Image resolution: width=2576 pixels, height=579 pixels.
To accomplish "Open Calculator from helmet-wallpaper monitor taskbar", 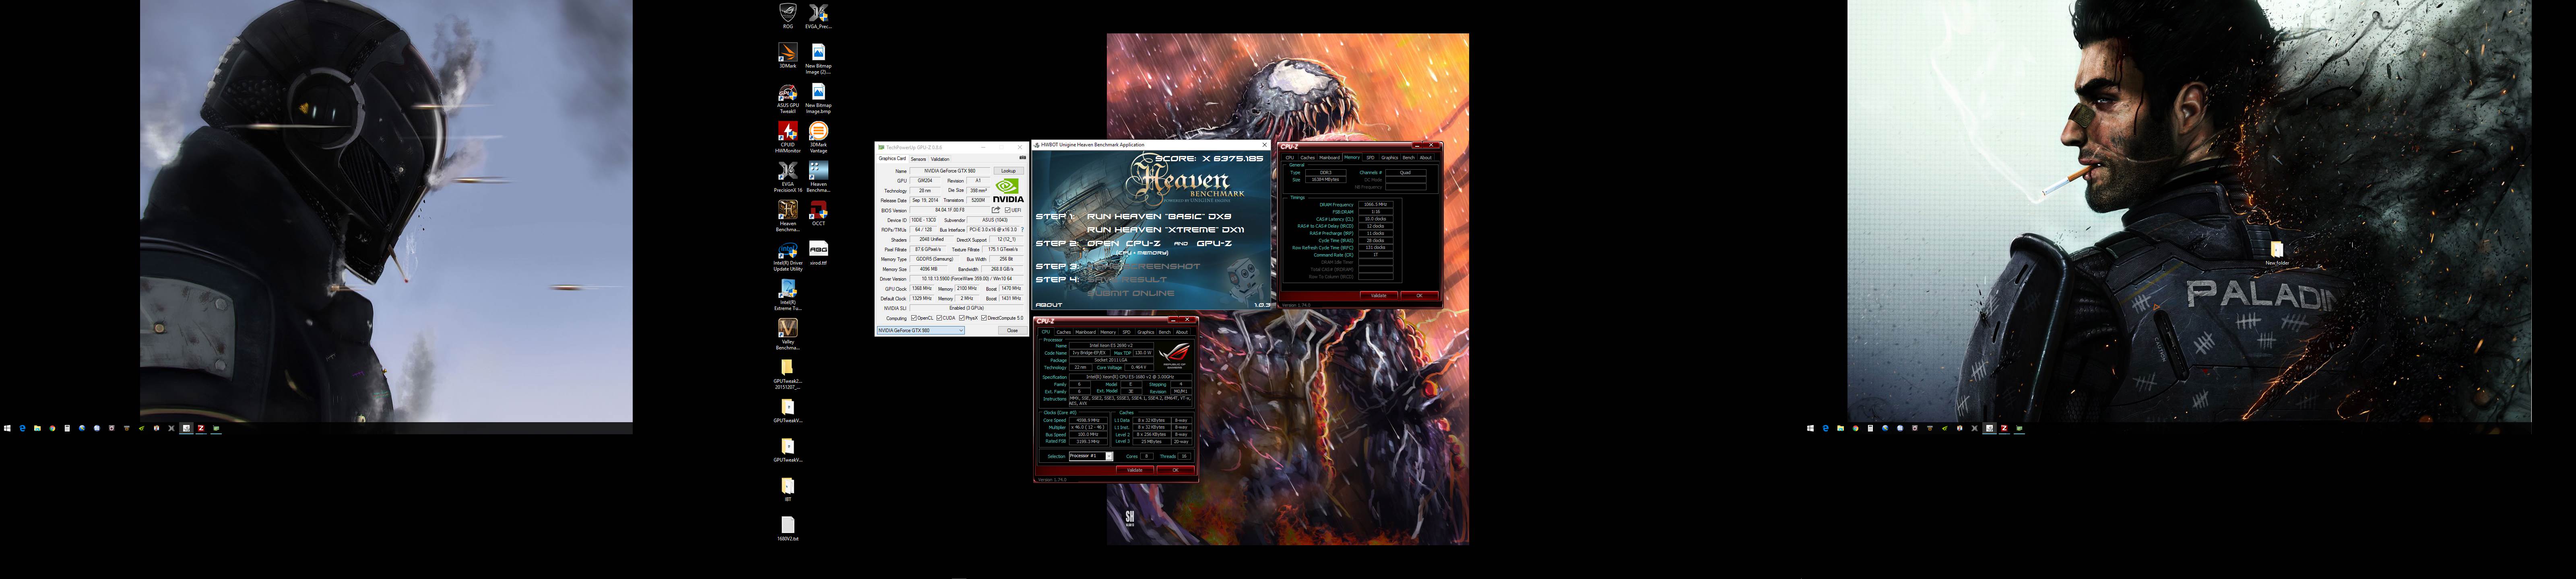I will 67,428.
